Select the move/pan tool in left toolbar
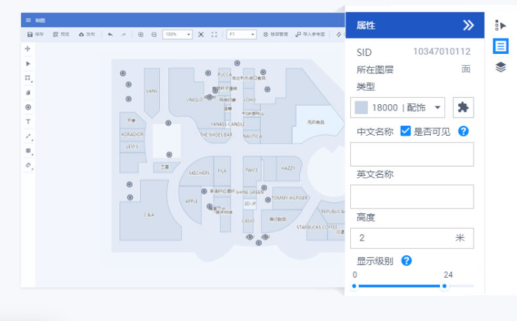The image size is (517, 321). click(28, 49)
